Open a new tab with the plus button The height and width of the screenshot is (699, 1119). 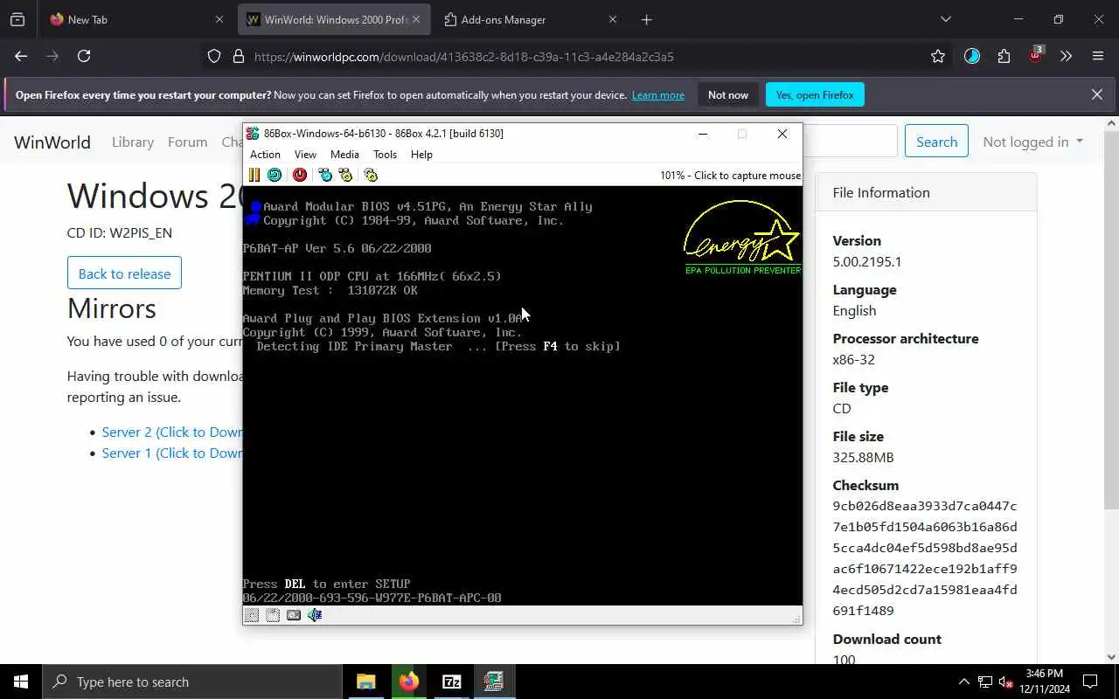647,19
